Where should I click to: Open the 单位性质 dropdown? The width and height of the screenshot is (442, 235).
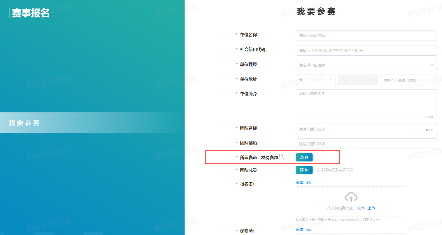[x=366, y=65]
